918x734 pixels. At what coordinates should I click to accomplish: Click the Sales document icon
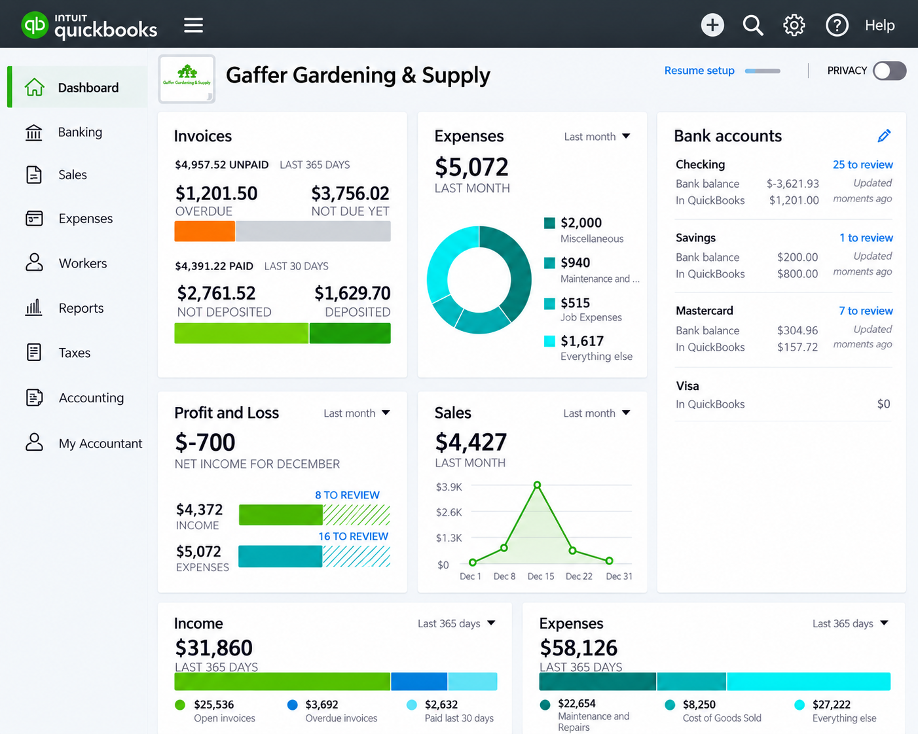coord(33,175)
